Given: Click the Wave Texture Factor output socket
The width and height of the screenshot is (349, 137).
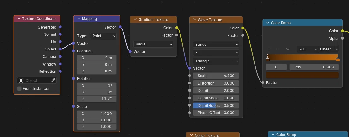Looking at the screenshot, I should tap(243, 35).
